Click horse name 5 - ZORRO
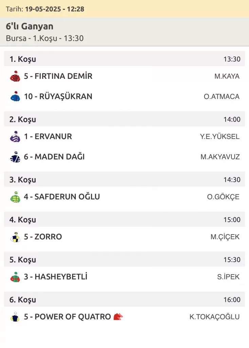This screenshot has height=348, width=249. [43, 237]
